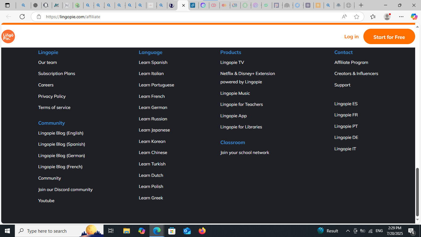This screenshot has width=421, height=237.
Task: Click the Start for Free button
Action: tap(389, 37)
